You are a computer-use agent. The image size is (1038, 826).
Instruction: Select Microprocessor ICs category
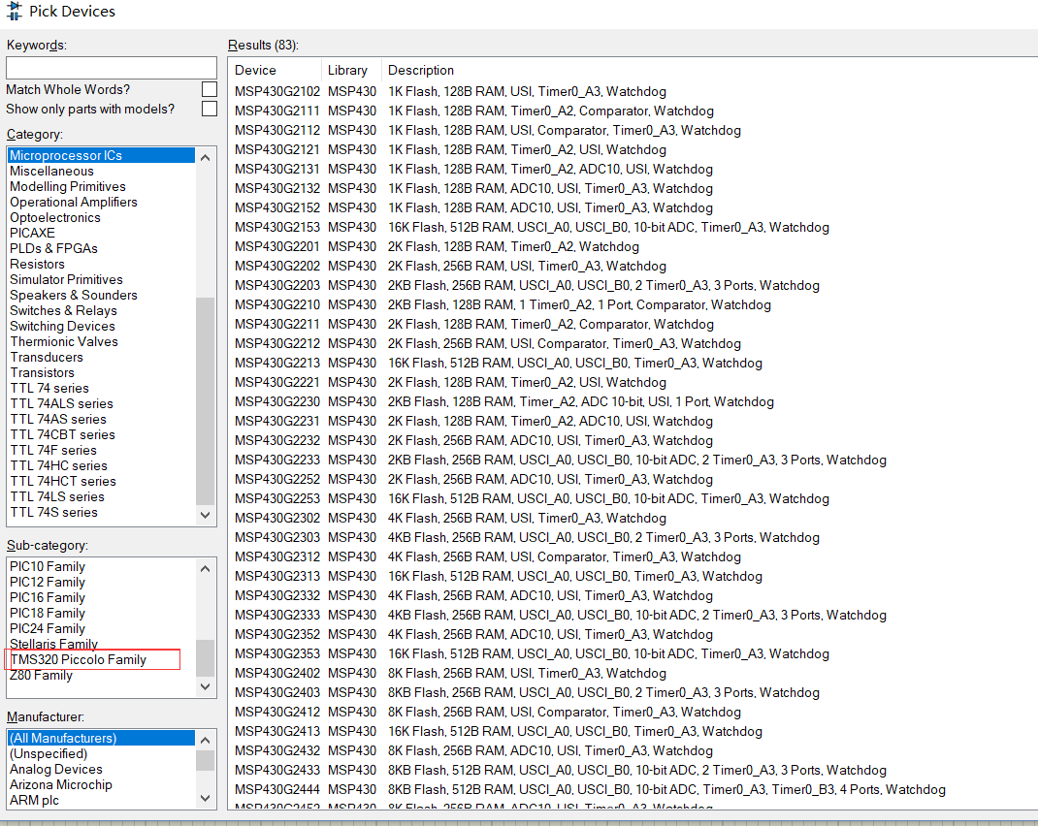[101, 155]
